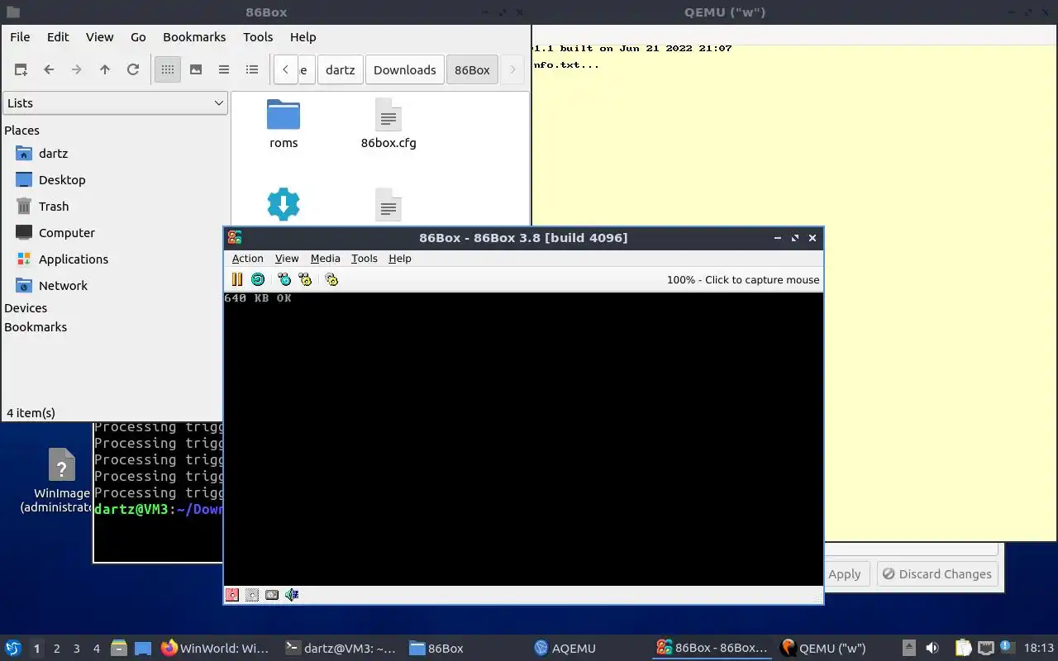1058x661 pixels.
Task: Switch to dartz@VM3 terminal in taskbar
Action: point(341,649)
